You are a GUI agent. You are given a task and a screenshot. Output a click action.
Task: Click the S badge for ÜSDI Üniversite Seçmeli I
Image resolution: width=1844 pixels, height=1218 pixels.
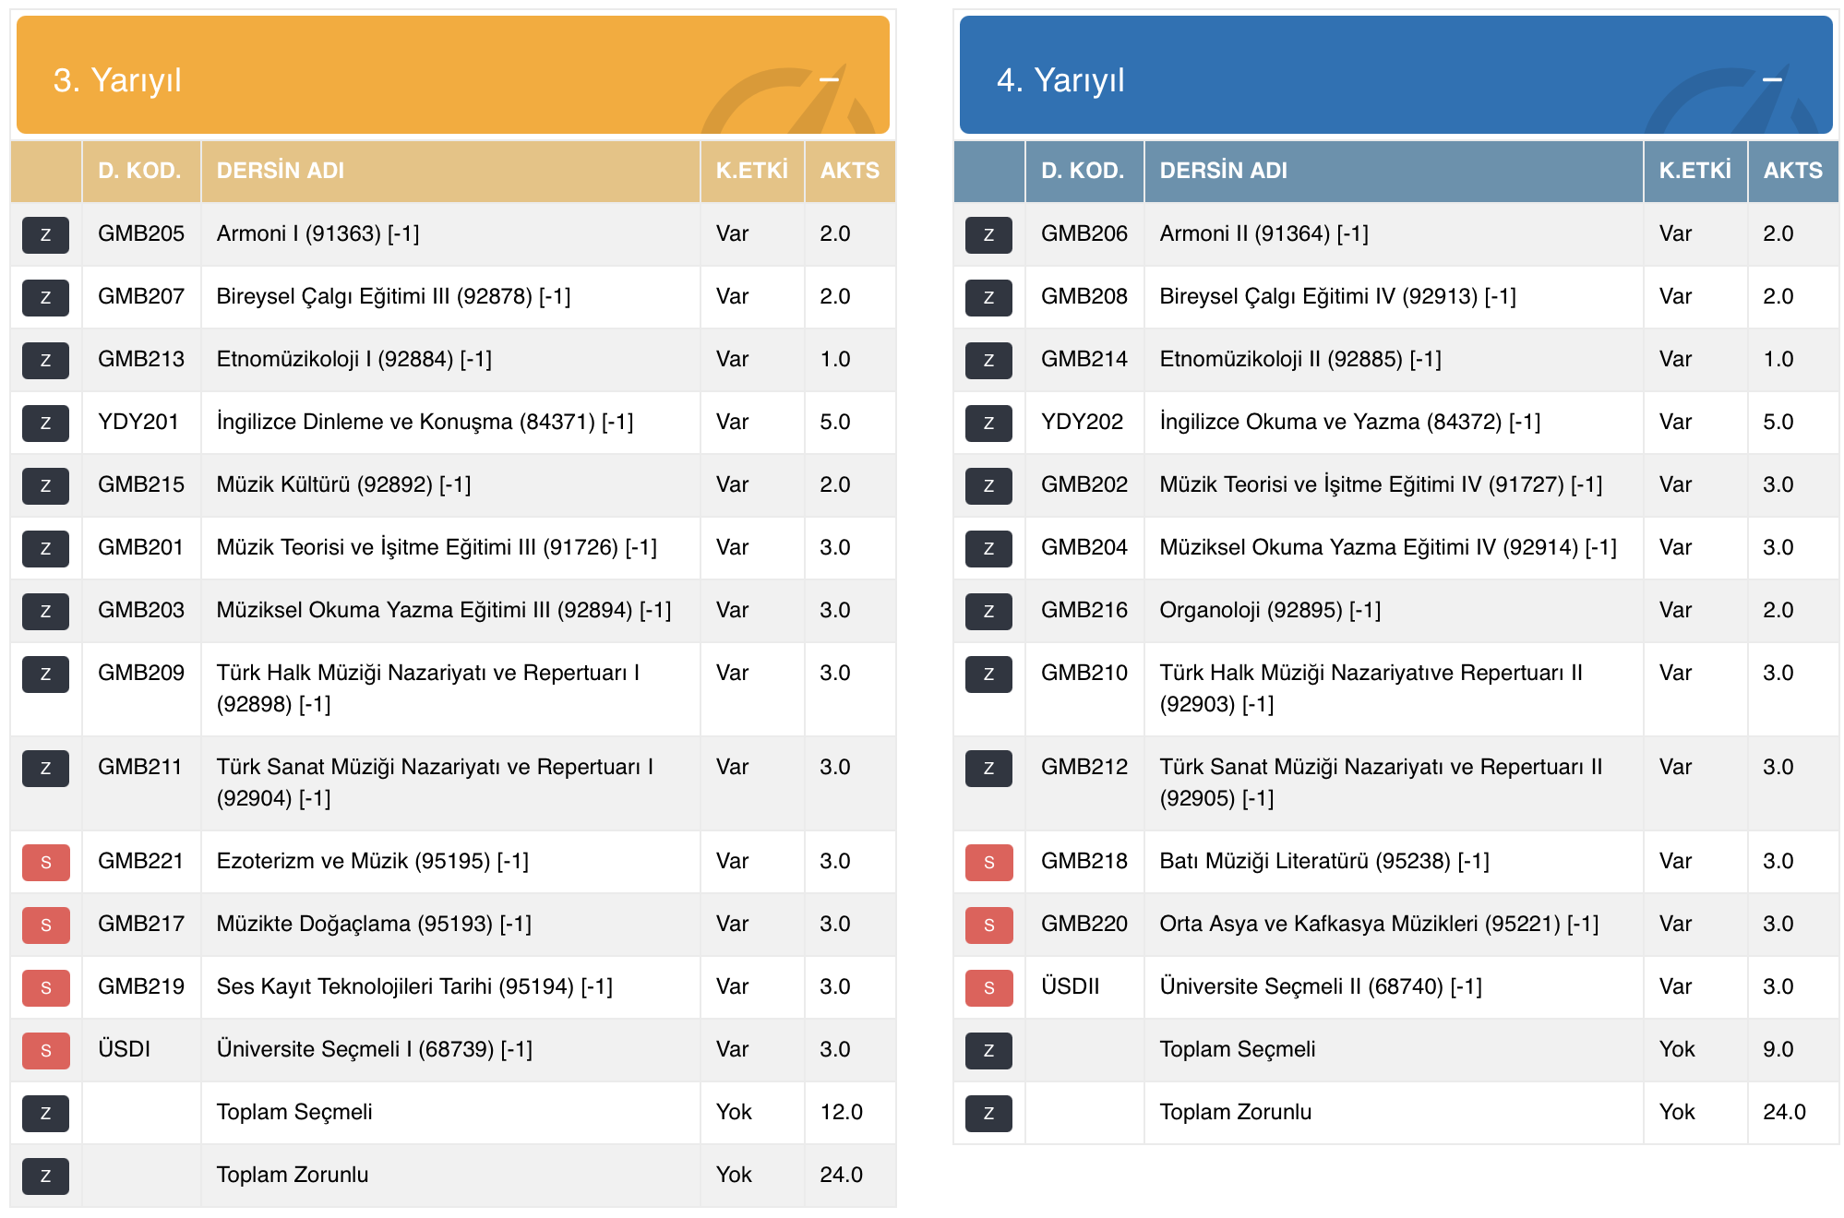click(x=45, y=1050)
